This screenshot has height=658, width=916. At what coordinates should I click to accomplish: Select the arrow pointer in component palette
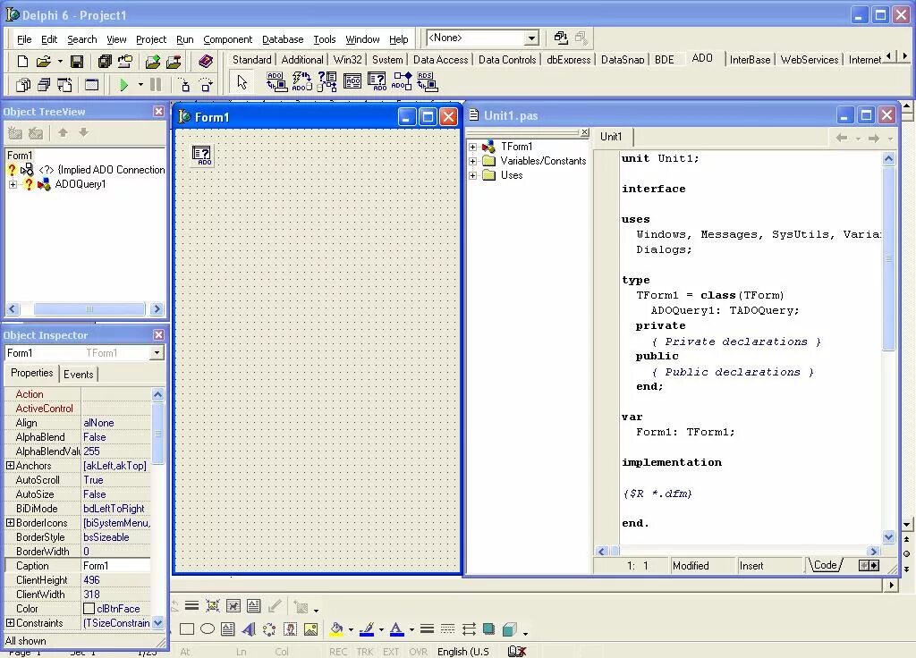coord(242,82)
